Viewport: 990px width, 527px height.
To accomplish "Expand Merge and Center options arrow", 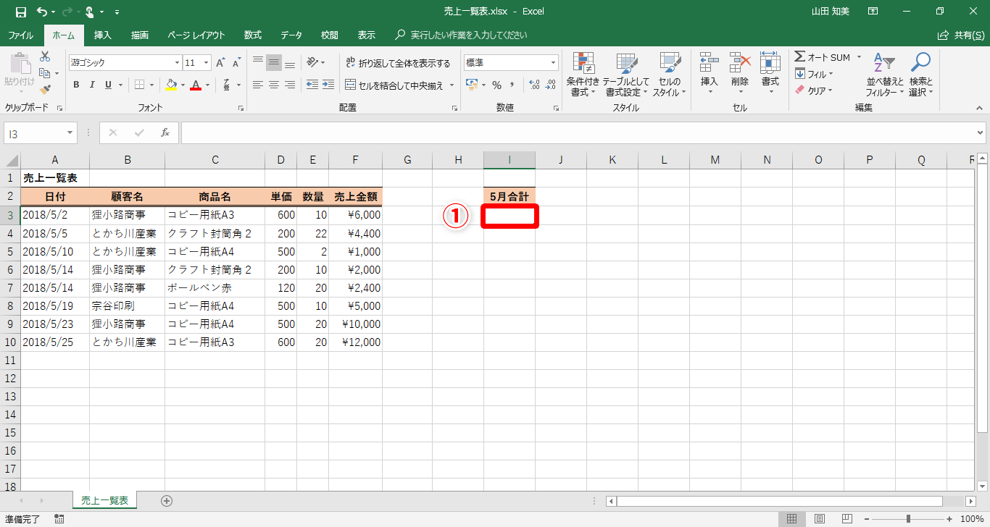I will coord(452,85).
